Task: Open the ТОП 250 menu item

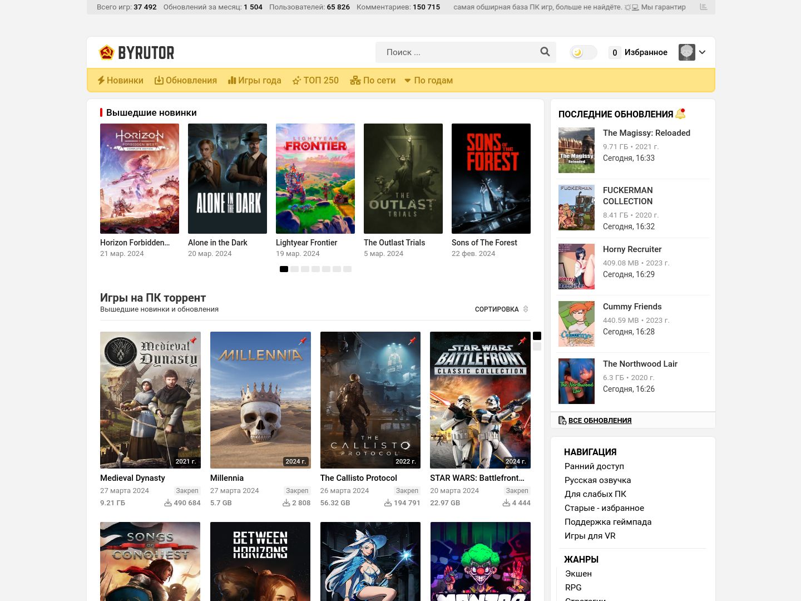Action: [x=315, y=80]
